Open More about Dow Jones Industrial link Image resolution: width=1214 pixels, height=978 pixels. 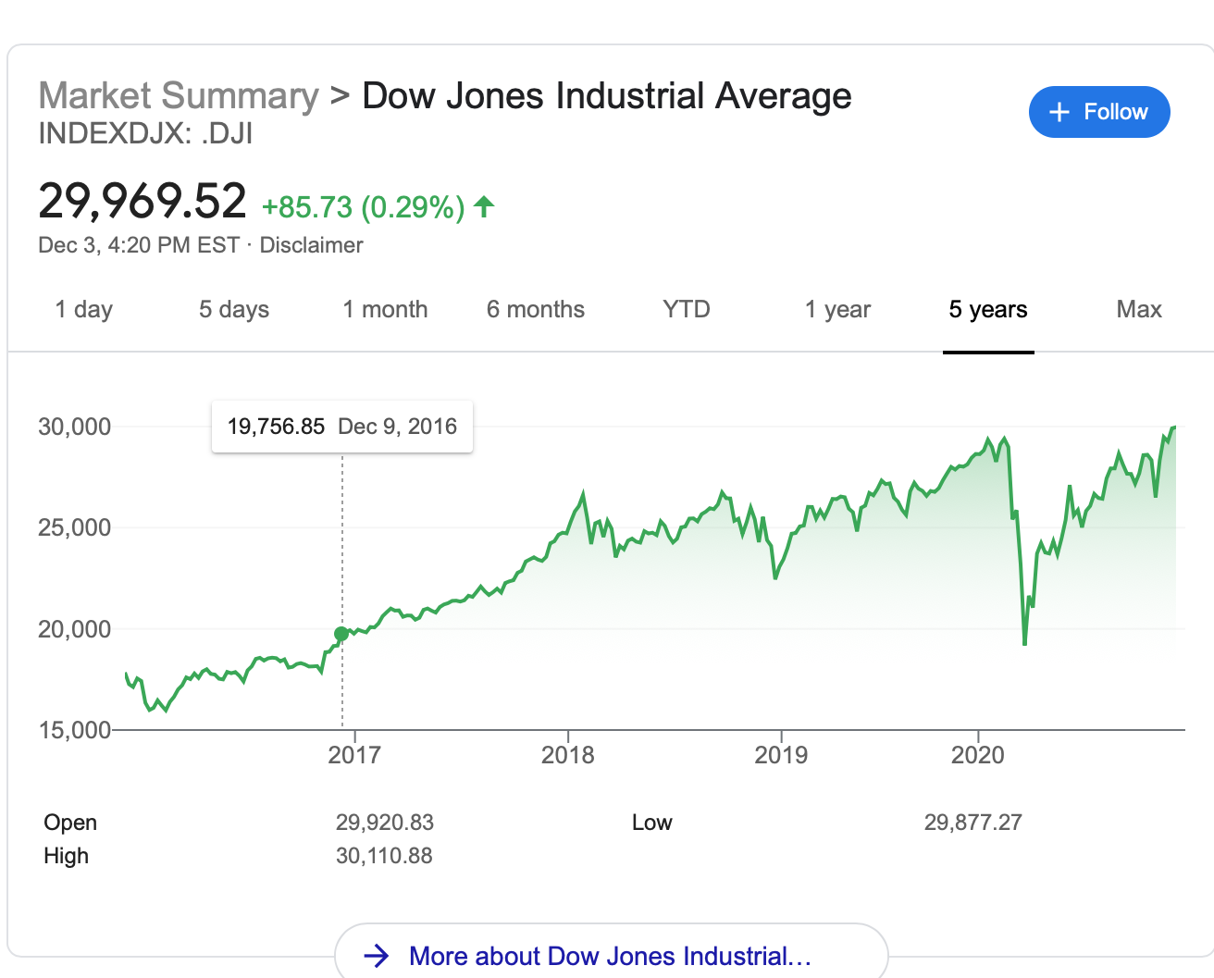611,954
